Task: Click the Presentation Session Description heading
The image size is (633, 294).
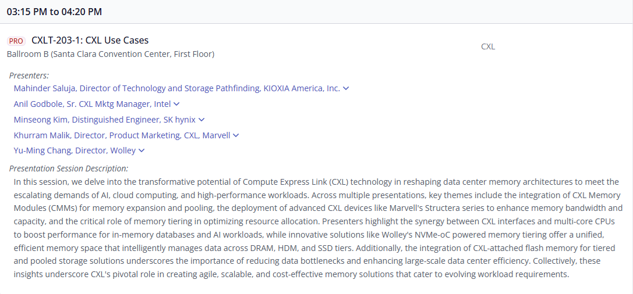Action: (69, 168)
